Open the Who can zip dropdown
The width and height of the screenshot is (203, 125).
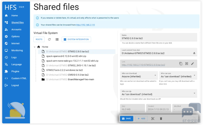pyautogui.click(x=159, y=93)
